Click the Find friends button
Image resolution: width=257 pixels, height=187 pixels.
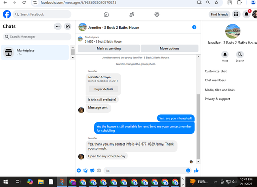point(219,14)
